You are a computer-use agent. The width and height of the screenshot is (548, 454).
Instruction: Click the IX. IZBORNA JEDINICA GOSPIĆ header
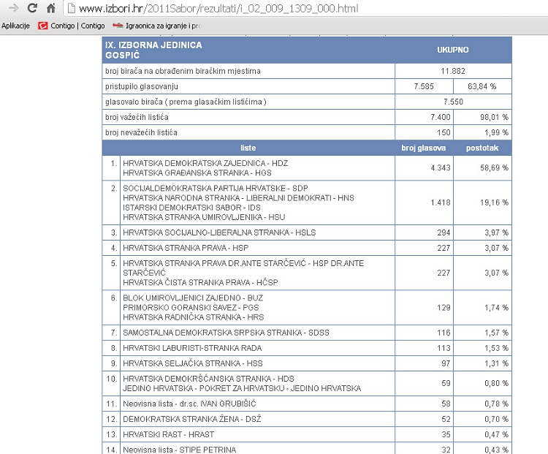point(153,50)
